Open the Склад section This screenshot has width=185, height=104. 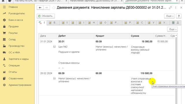pos(12,40)
